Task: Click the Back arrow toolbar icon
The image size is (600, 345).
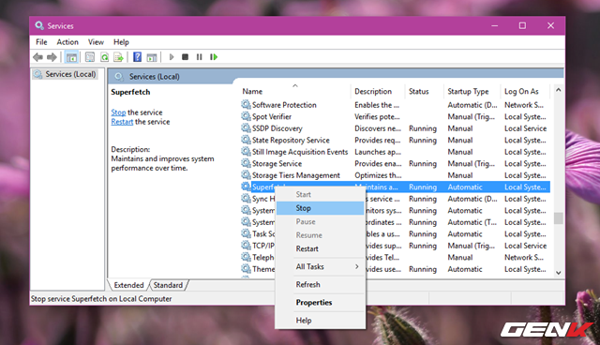Action: click(x=37, y=57)
